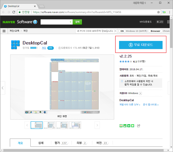Screen dimensions: 173x152
Task: Open the My Download link
Action: pos(146,22)
